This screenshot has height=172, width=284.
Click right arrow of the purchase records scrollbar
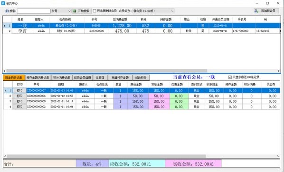[x=278, y=156]
